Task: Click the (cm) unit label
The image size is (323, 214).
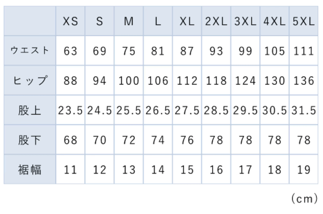Action: [303, 199]
